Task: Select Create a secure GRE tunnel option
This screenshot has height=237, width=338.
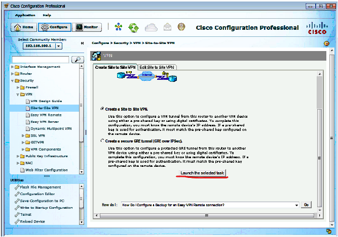Action: (x=102, y=141)
